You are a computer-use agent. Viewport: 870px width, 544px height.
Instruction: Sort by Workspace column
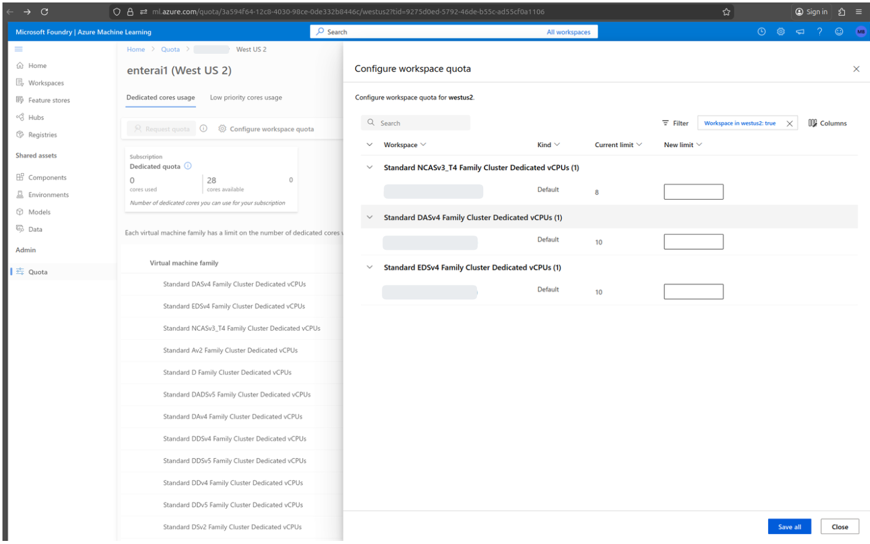405,145
